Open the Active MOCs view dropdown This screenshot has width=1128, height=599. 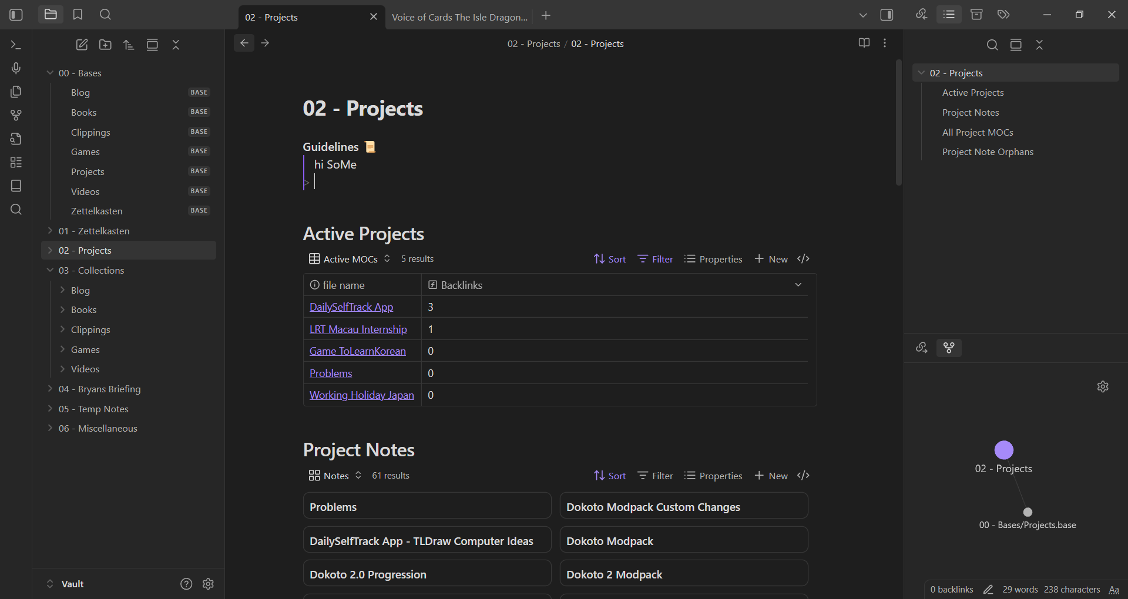click(350, 259)
